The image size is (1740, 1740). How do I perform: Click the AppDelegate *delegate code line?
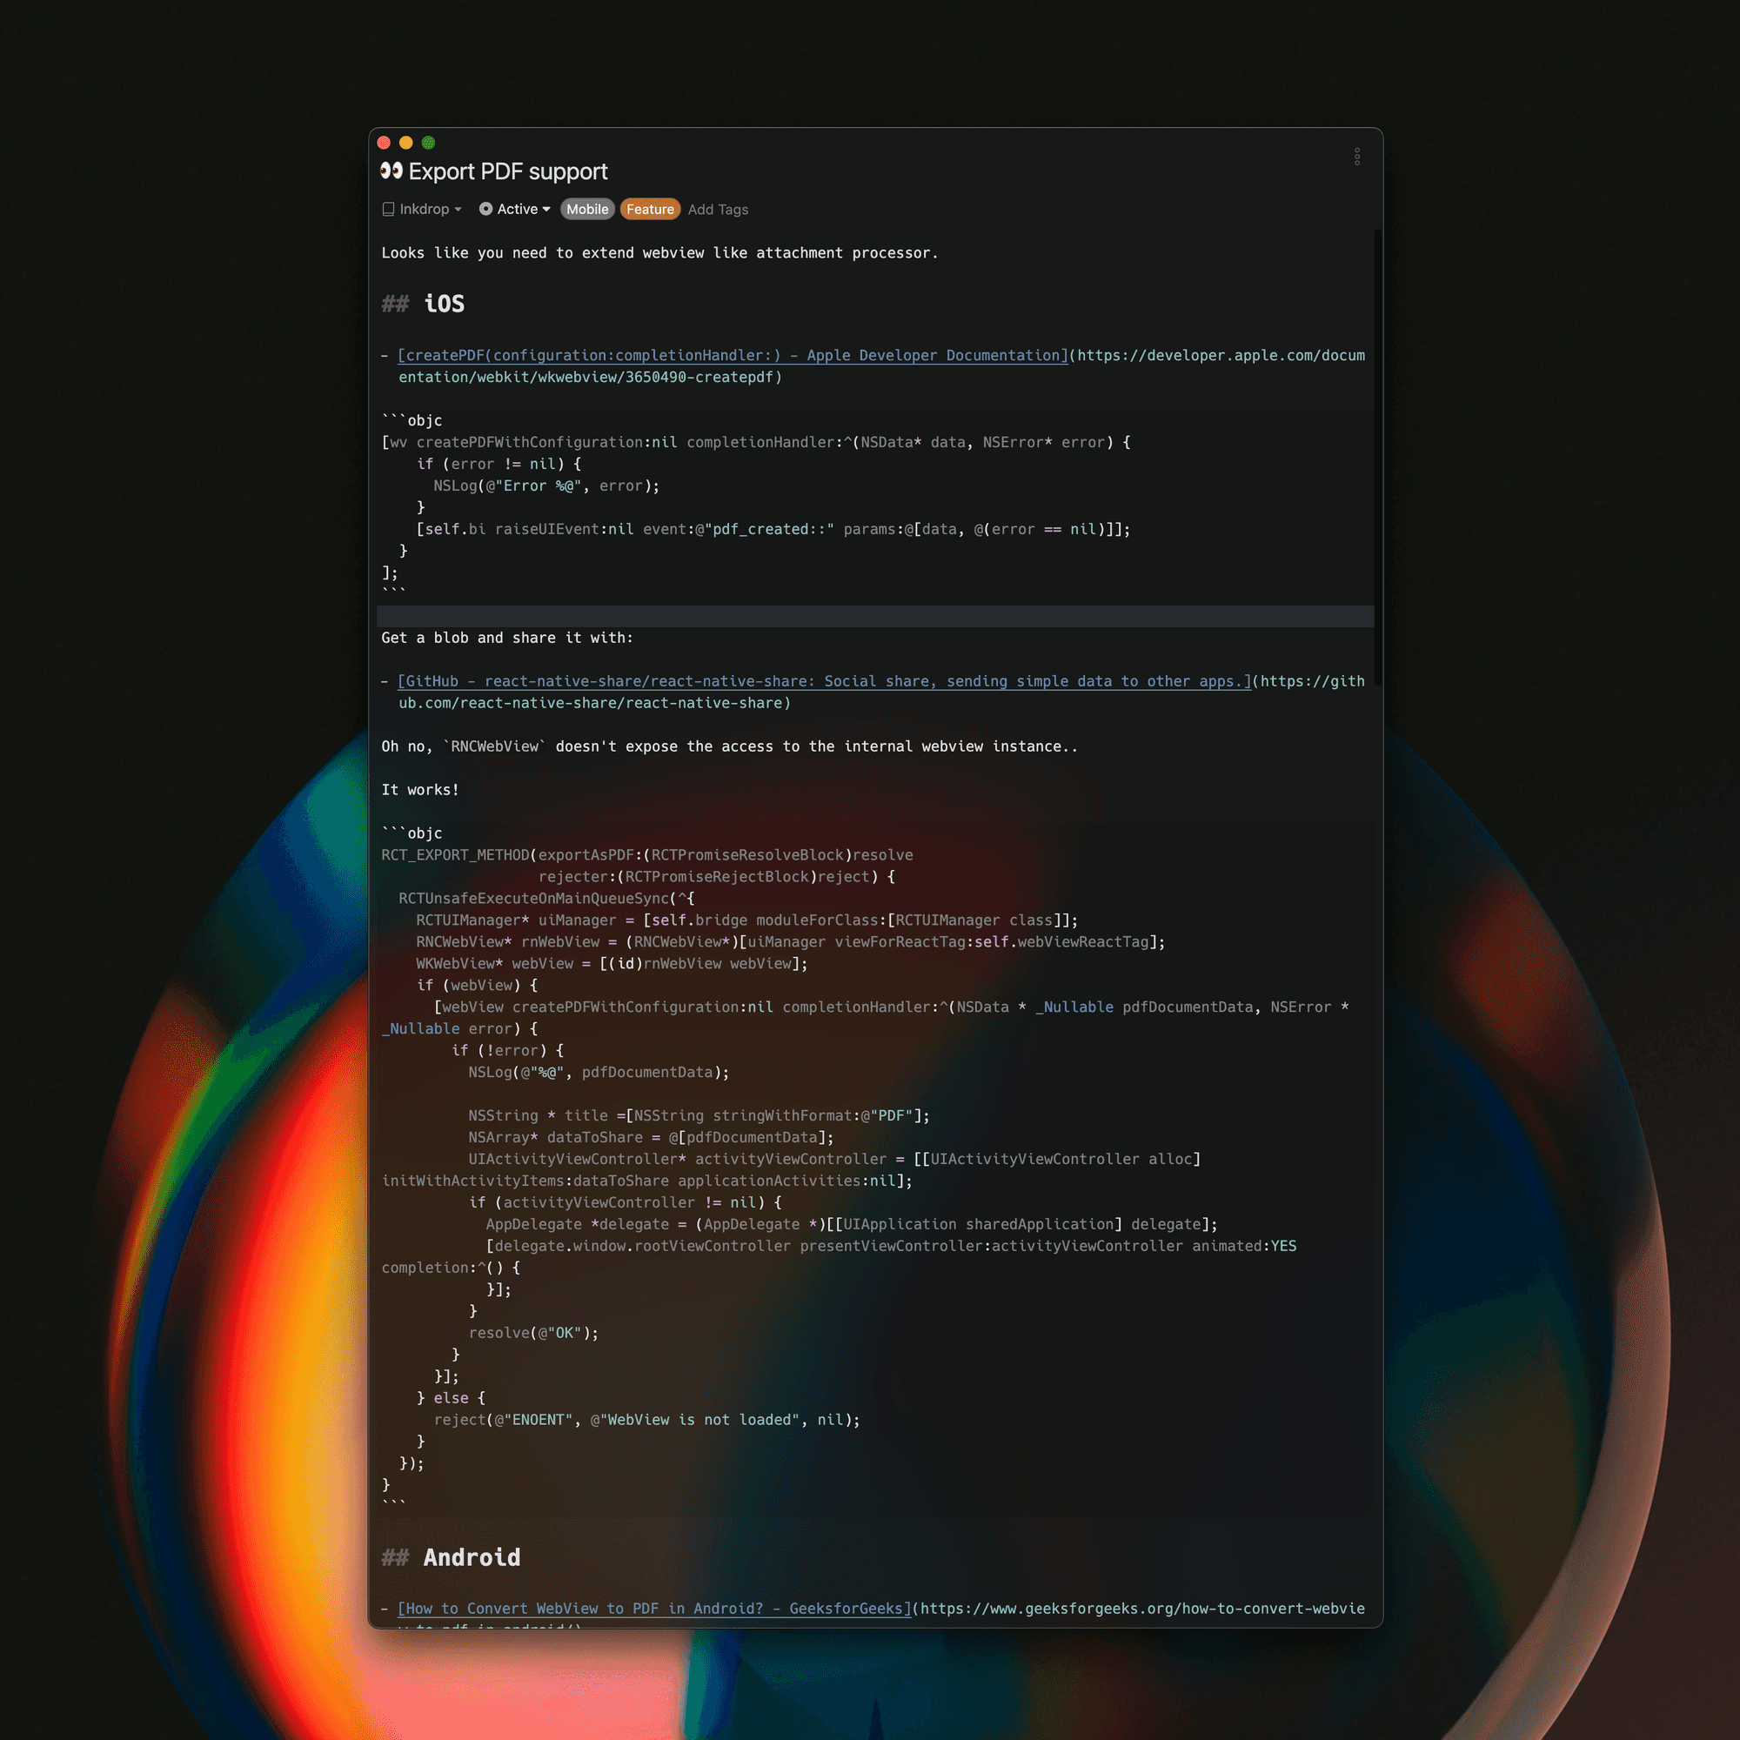point(851,1224)
